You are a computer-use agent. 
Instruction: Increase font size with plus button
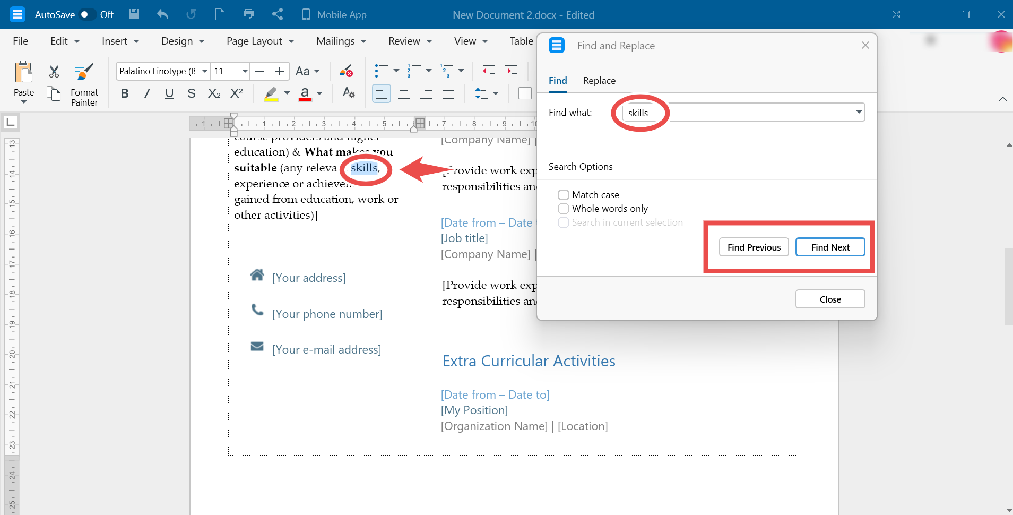pos(280,71)
